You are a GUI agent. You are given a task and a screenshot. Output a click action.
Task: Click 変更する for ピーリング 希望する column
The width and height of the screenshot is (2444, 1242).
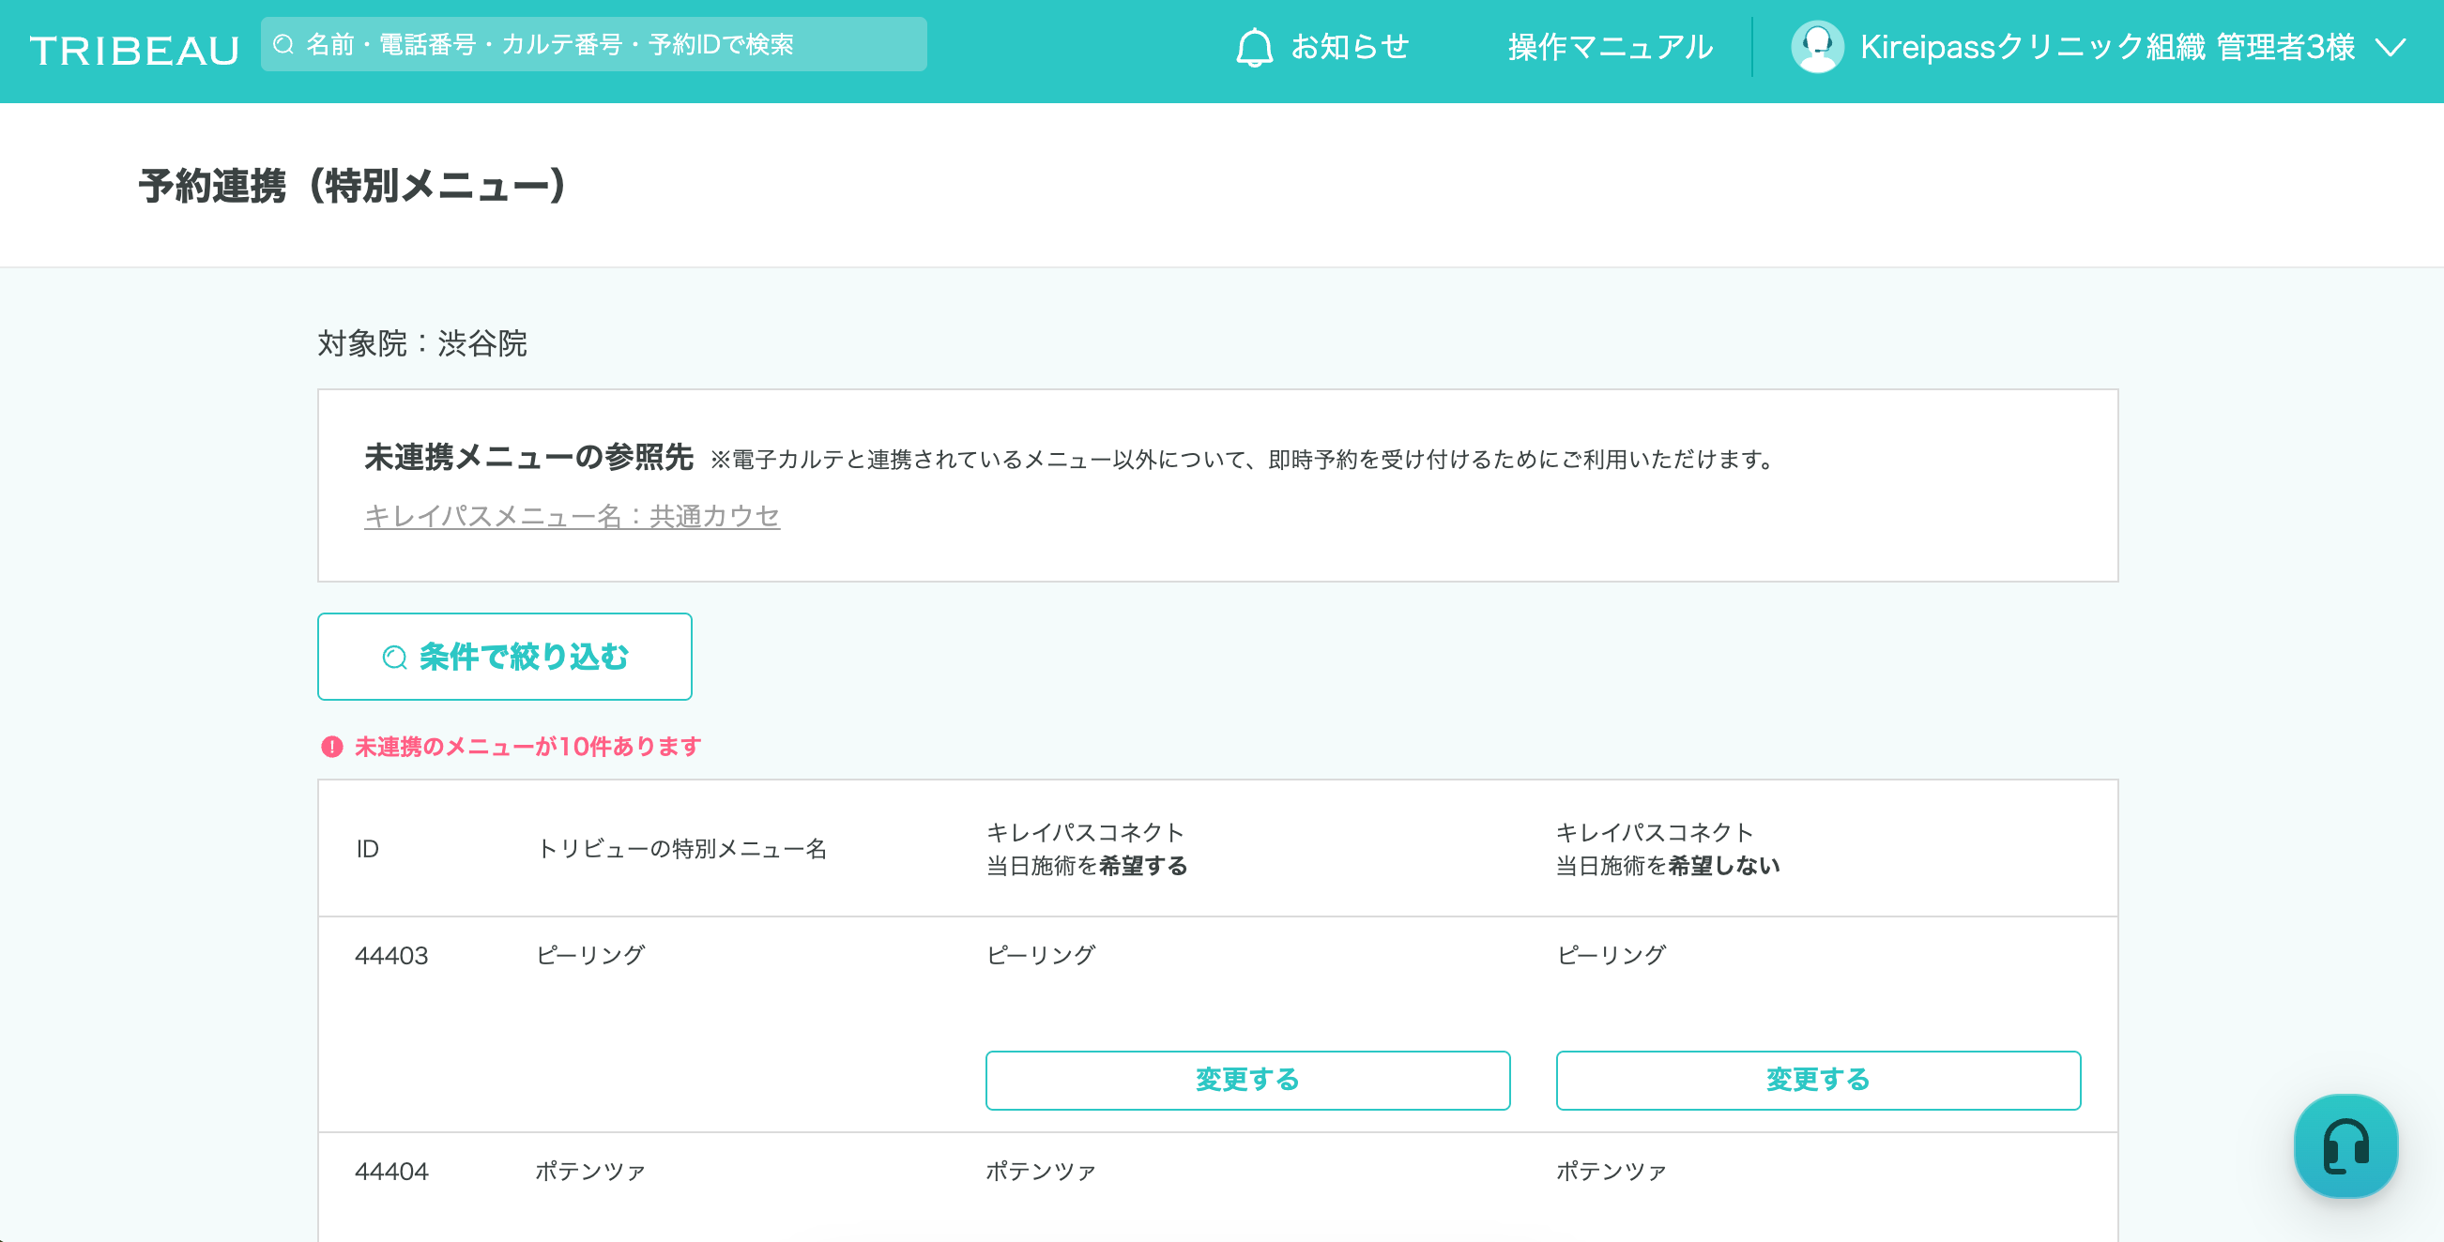click(1246, 1080)
